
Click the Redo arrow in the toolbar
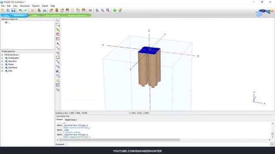pos(25,10)
